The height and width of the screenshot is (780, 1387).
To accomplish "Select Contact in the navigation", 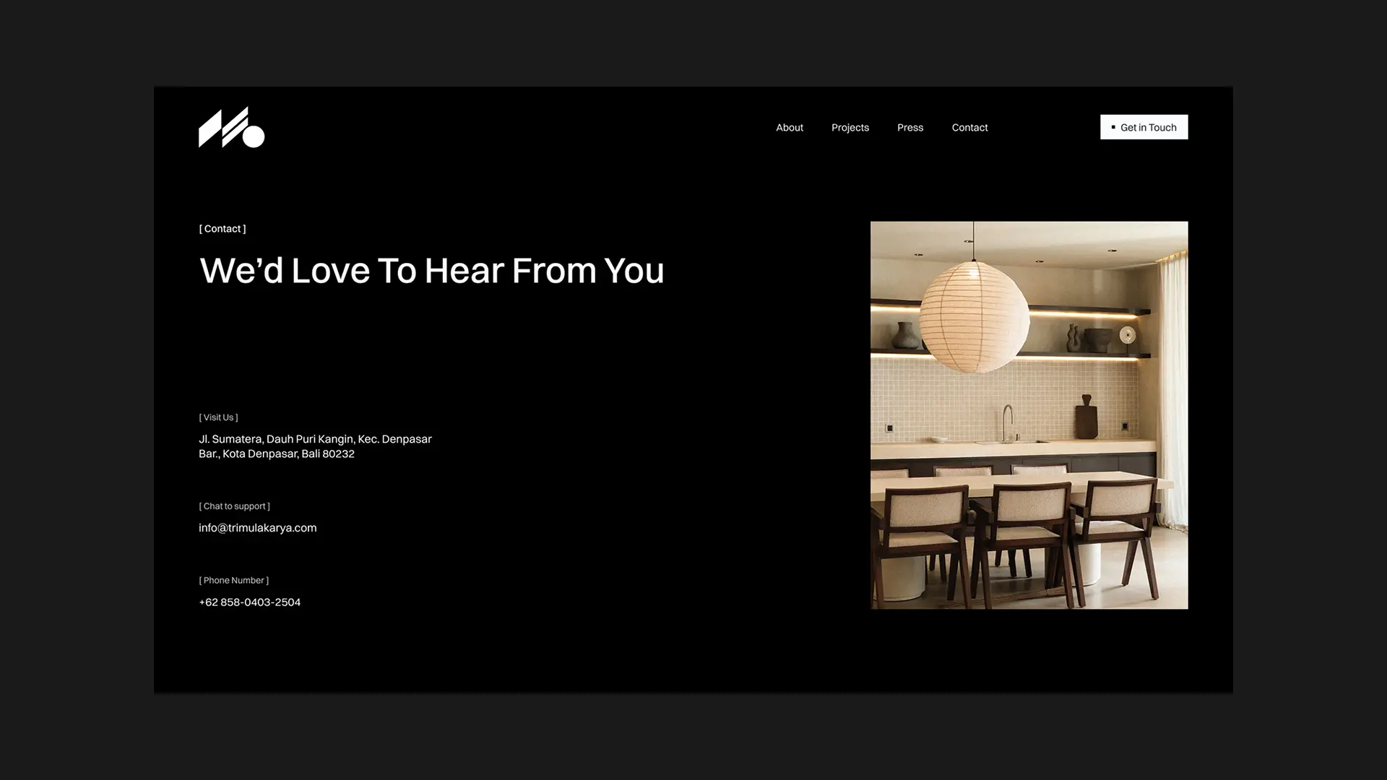I will 969,127.
